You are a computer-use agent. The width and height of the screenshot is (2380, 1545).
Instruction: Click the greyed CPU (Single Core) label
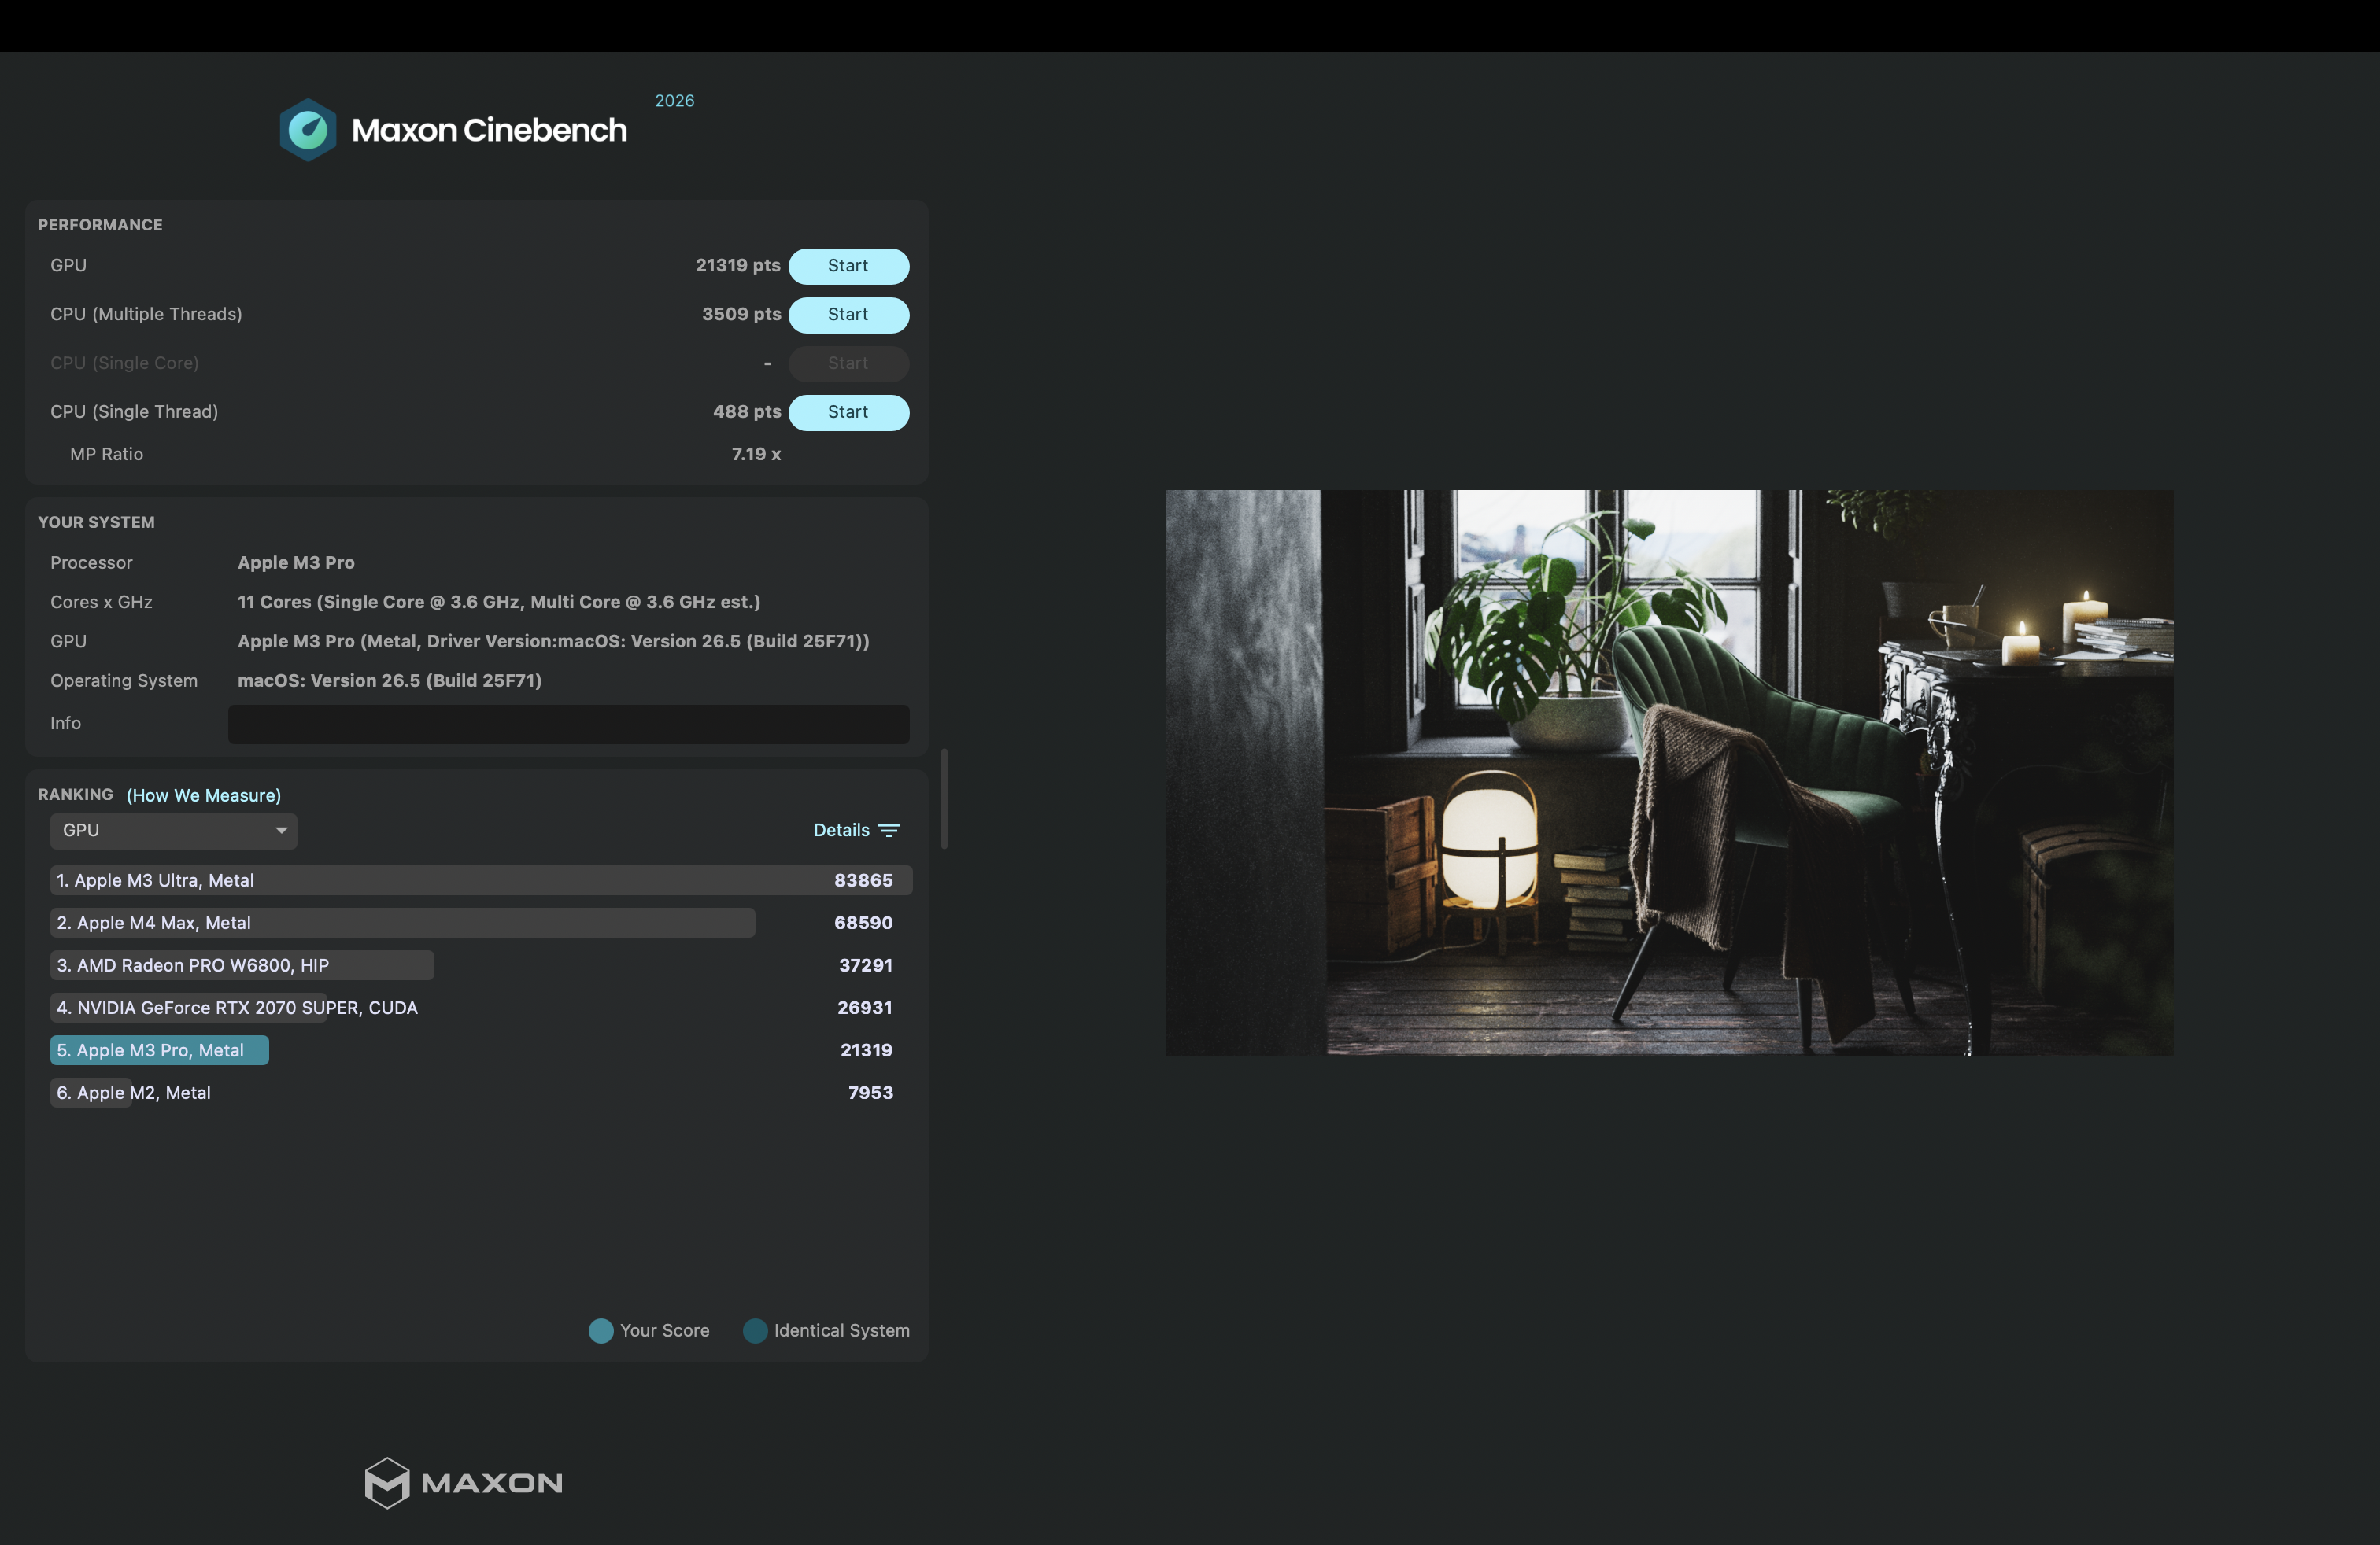[x=124, y=363]
